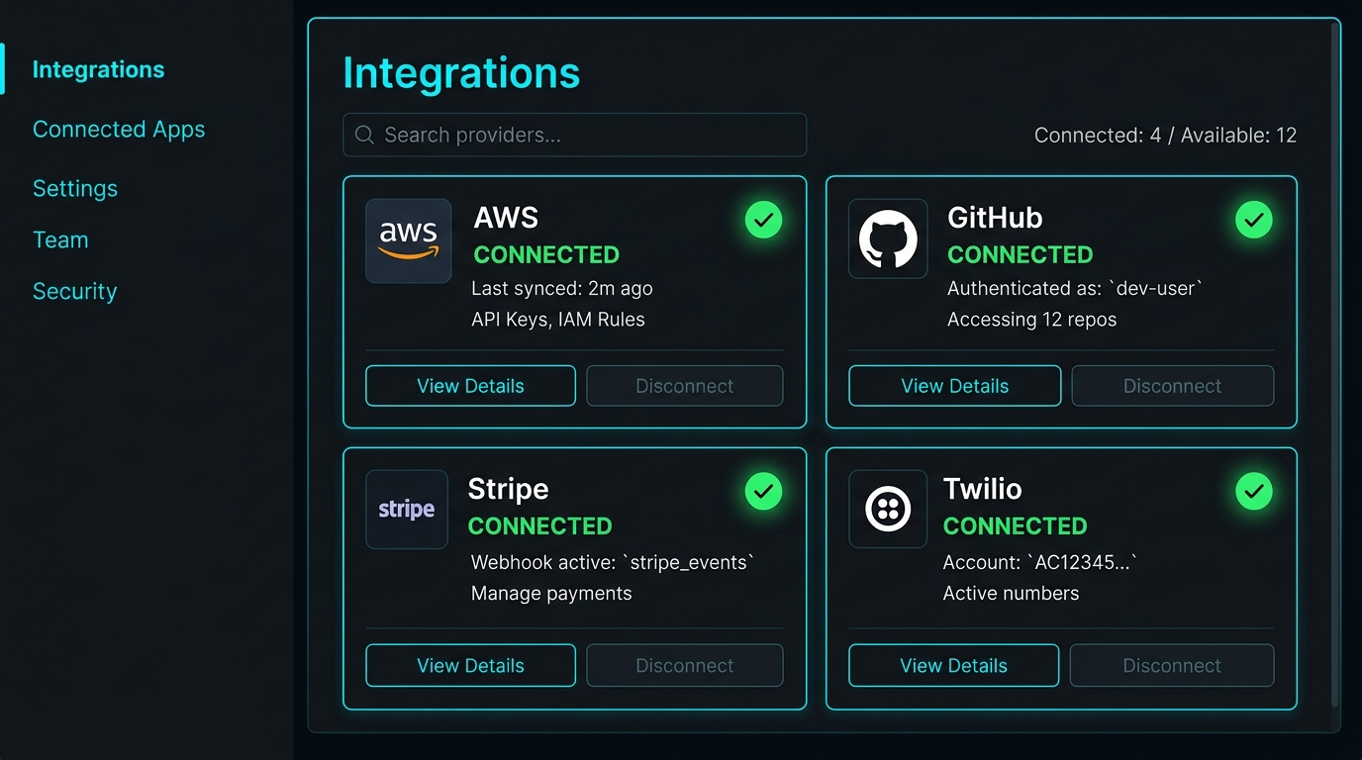
Task: View Details for AWS integration
Action: 470,386
